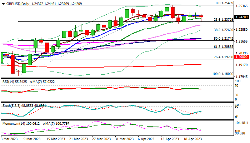Select the 23.6 1.23705 Fibonacci label
The height and width of the screenshot is (143, 250).
(224, 19)
